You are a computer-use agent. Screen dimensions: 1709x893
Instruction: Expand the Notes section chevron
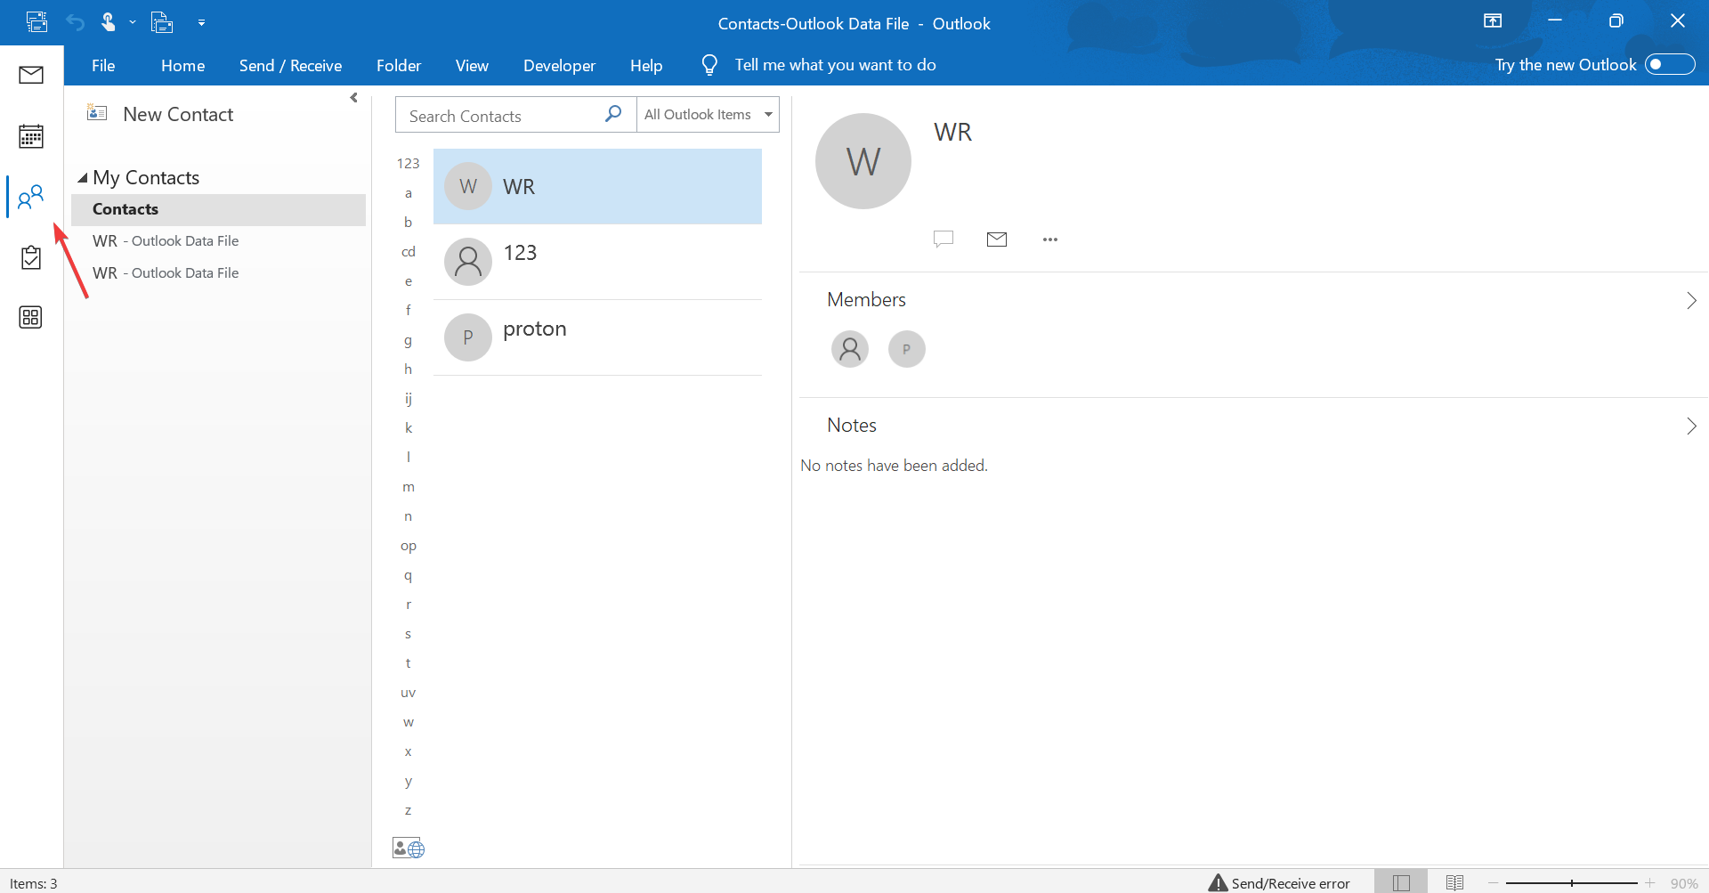click(1691, 426)
